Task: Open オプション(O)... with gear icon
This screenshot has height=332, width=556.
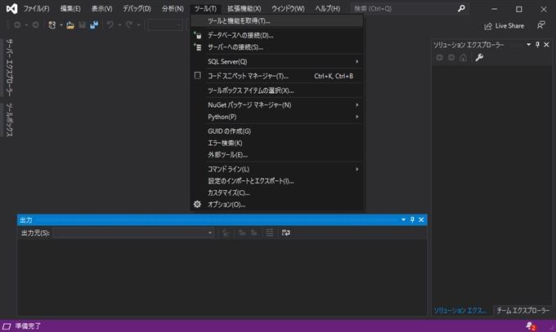Action: click(x=276, y=205)
